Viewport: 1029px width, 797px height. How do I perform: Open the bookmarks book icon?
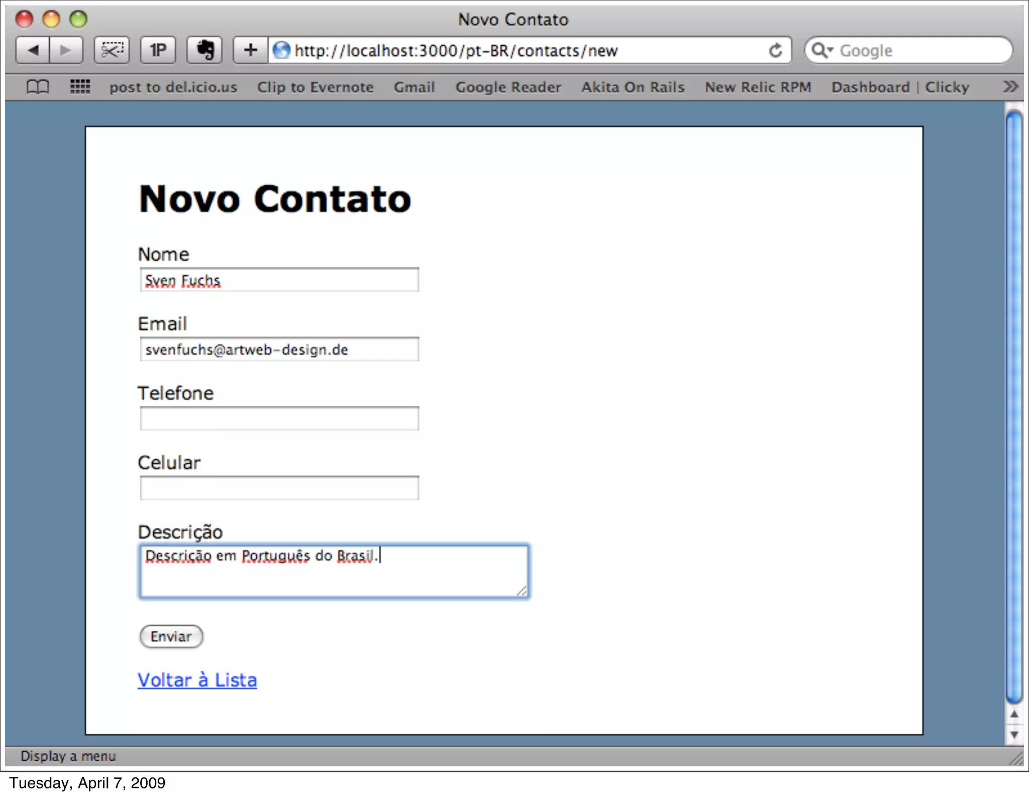[x=38, y=87]
